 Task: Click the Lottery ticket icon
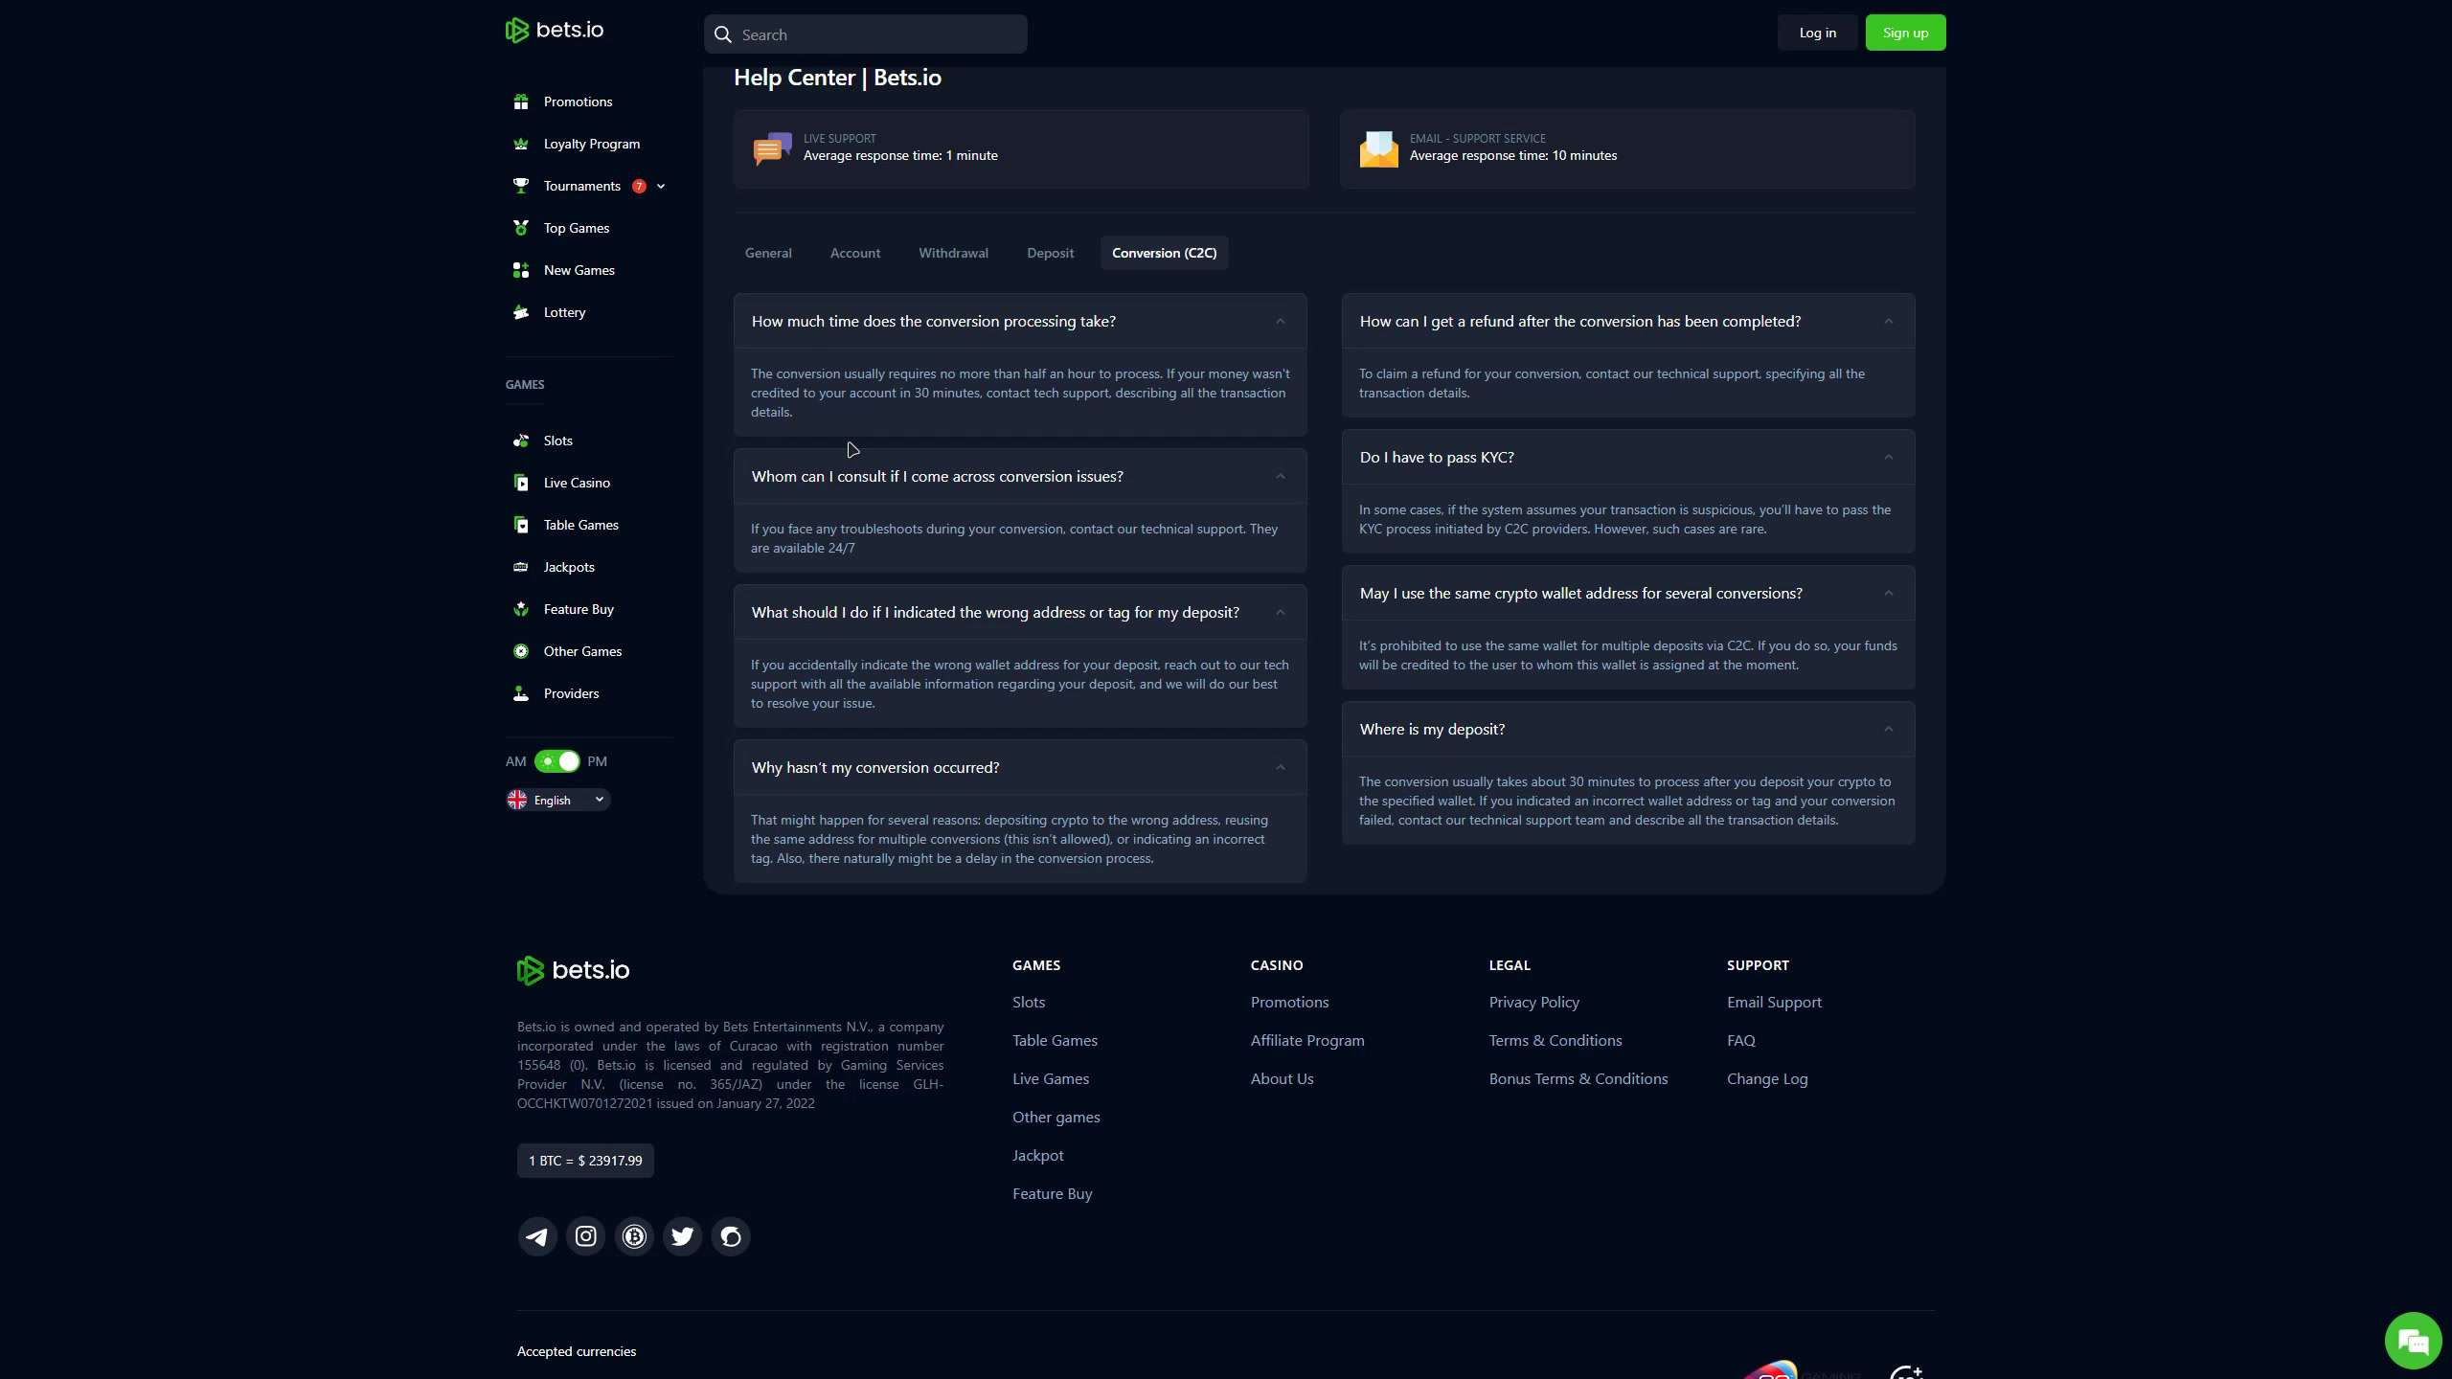pos(521,312)
